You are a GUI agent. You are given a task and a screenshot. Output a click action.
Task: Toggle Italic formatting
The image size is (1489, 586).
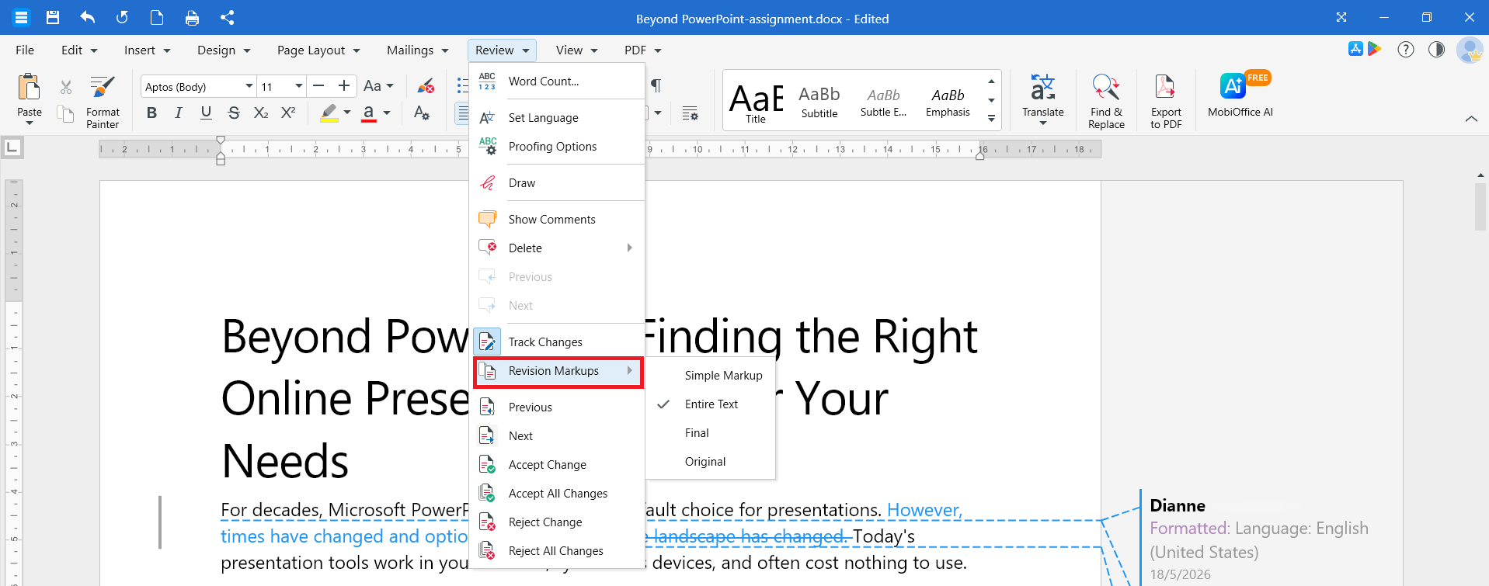click(x=179, y=113)
